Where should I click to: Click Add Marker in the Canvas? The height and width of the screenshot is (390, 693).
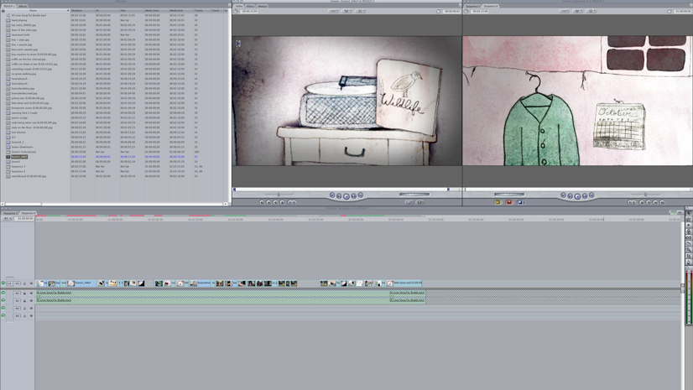pyautogui.click(x=642, y=202)
